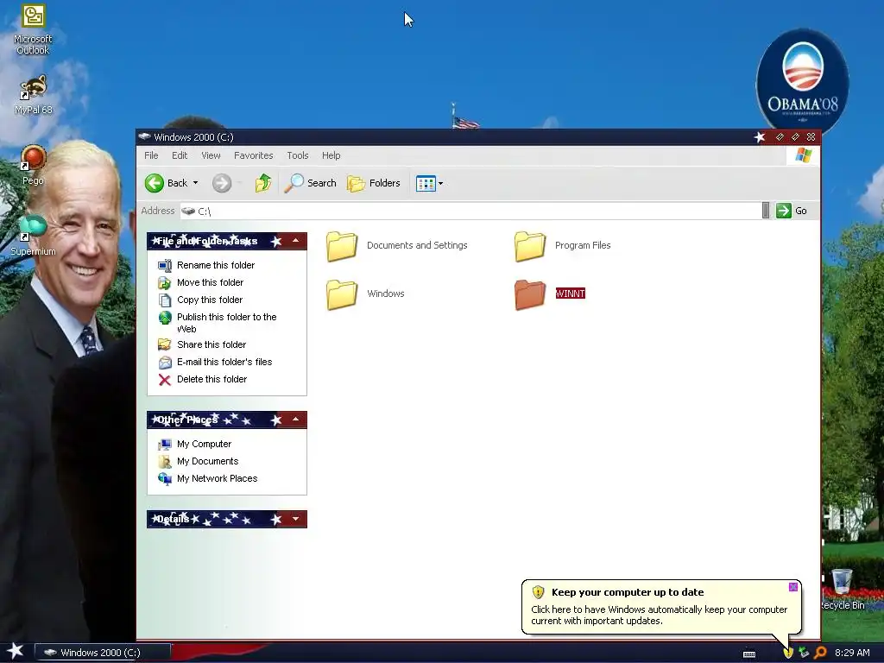The width and height of the screenshot is (884, 663).
Task: Click the drive icon in the window title bar
Action: pos(145,137)
